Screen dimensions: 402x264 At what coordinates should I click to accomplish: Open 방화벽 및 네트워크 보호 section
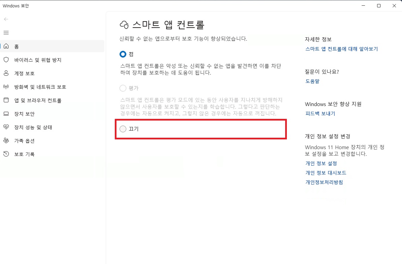[x=52, y=87]
